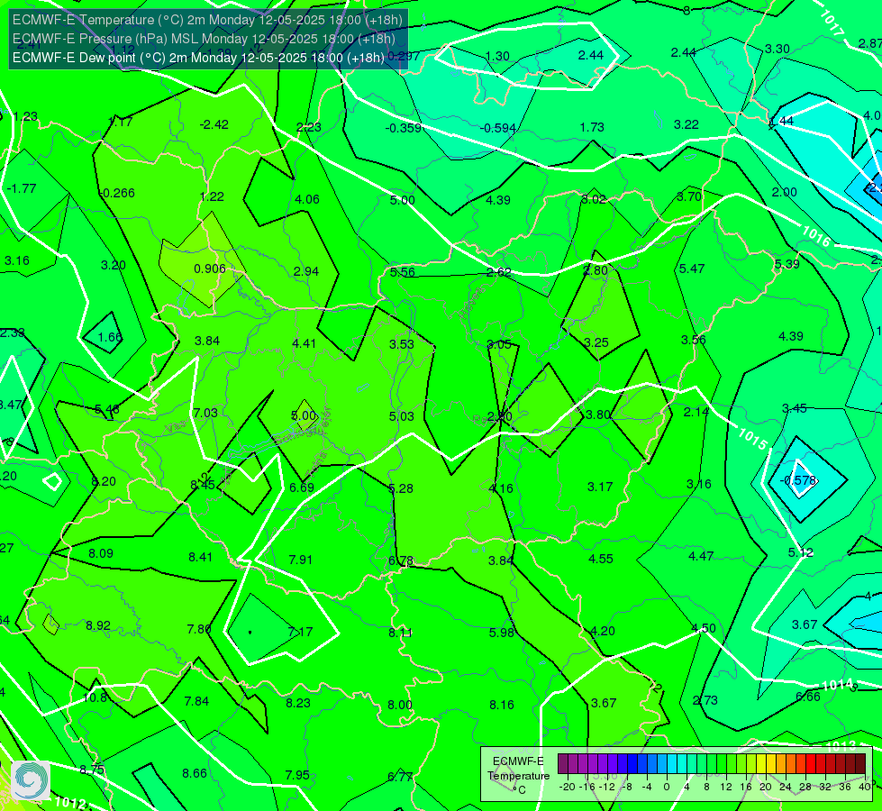Click the 'ECMWF-E Temperature °C' legend title
Screen dimensions: 882x811
click(518, 776)
